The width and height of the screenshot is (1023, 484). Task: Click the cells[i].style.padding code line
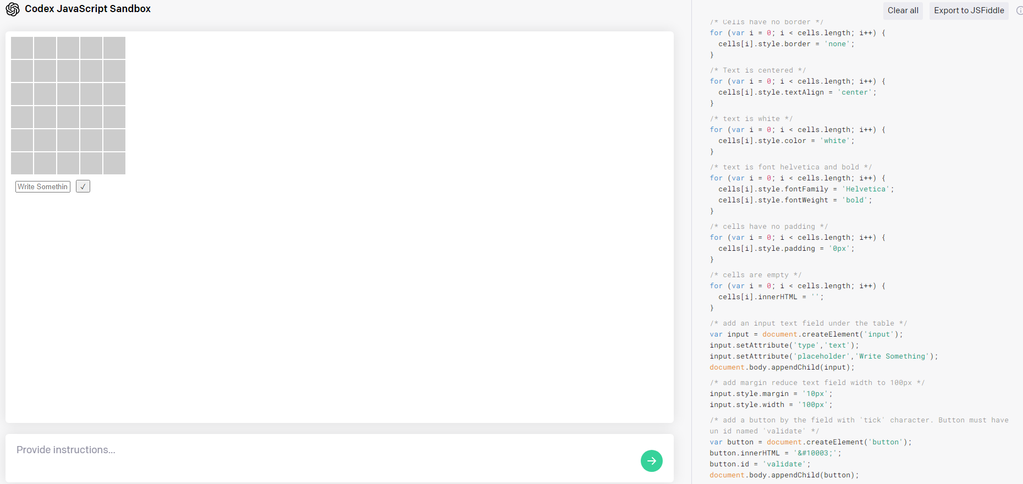787,249
